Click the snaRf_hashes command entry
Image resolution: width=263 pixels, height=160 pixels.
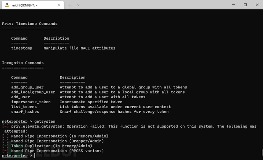pos(25,112)
